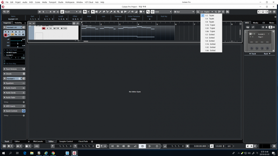Viewport: 278px width, 156px height.
Task: Activate the cycle loop button
Action: point(135,146)
